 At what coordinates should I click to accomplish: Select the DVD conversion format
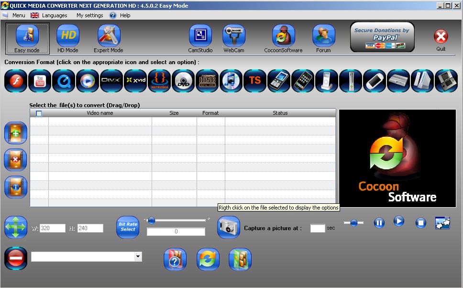tap(183, 81)
